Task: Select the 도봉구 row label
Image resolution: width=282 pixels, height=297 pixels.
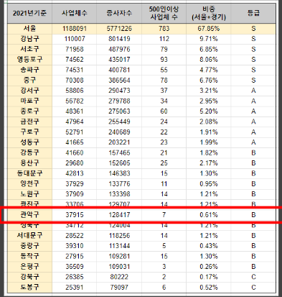Action: pyautogui.click(x=29, y=287)
